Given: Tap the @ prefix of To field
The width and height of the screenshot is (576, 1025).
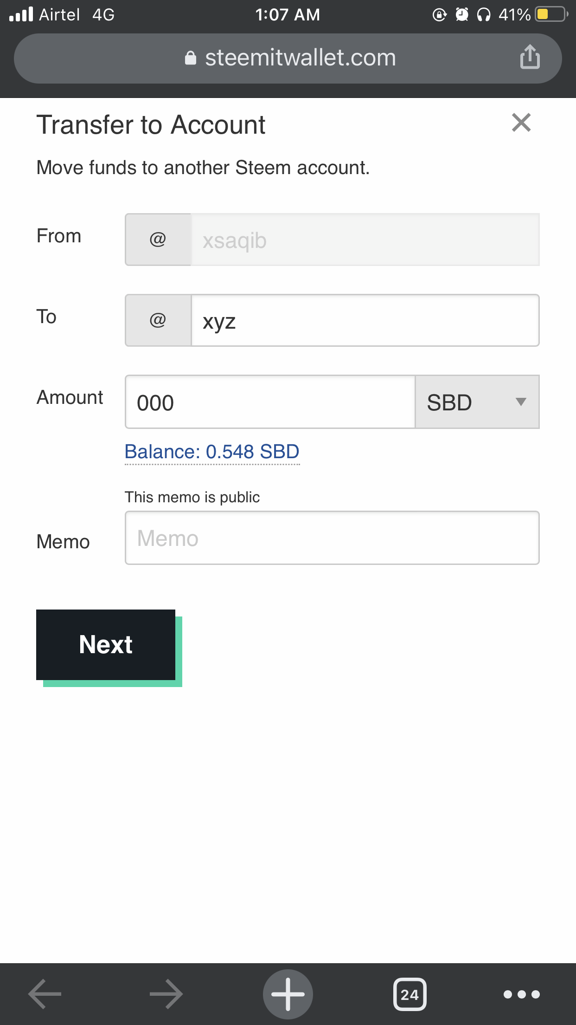Looking at the screenshot, I should click(x=158, y=320).
